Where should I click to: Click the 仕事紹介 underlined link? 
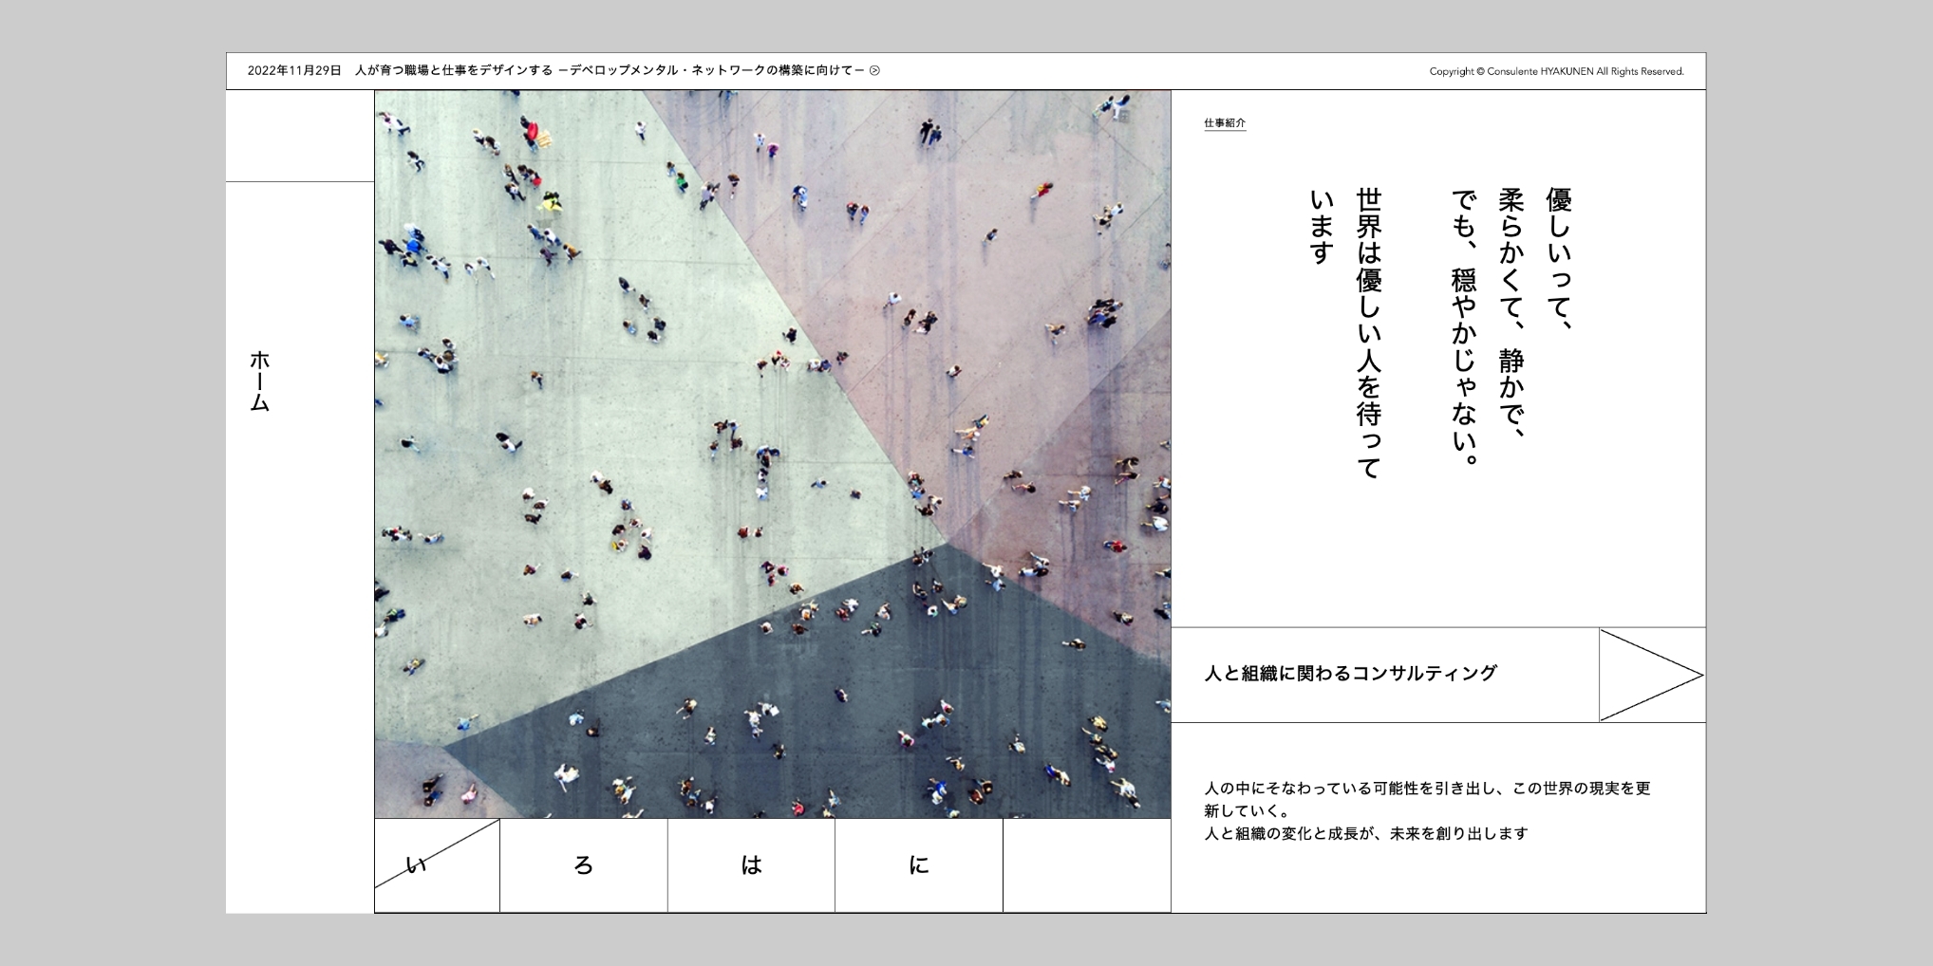(1224, 123)
